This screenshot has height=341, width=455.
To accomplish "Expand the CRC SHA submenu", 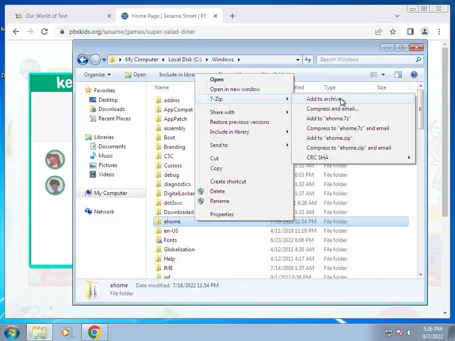I will click(x=353, y=158).
